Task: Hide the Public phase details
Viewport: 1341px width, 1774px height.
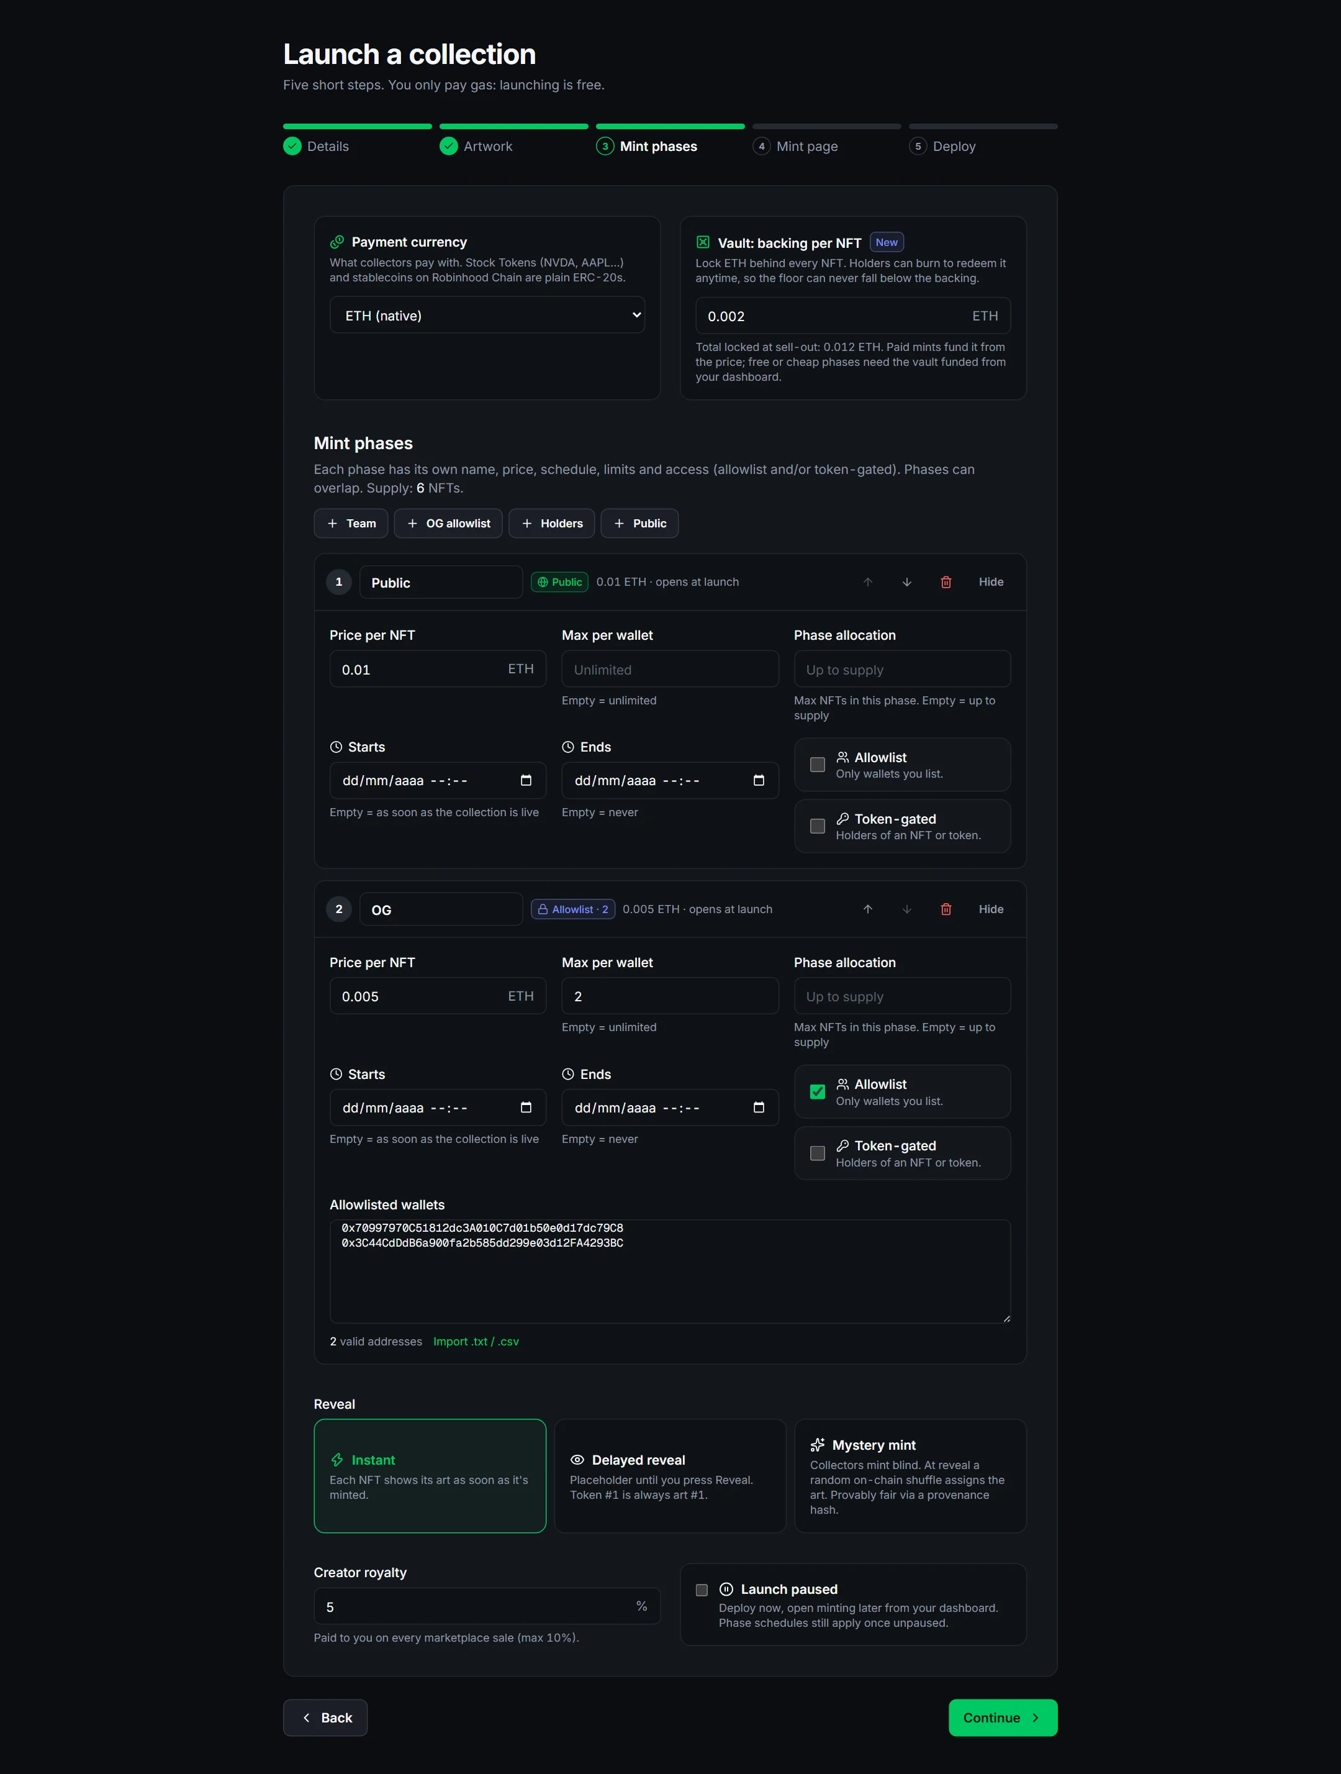Action: (991, 582)
